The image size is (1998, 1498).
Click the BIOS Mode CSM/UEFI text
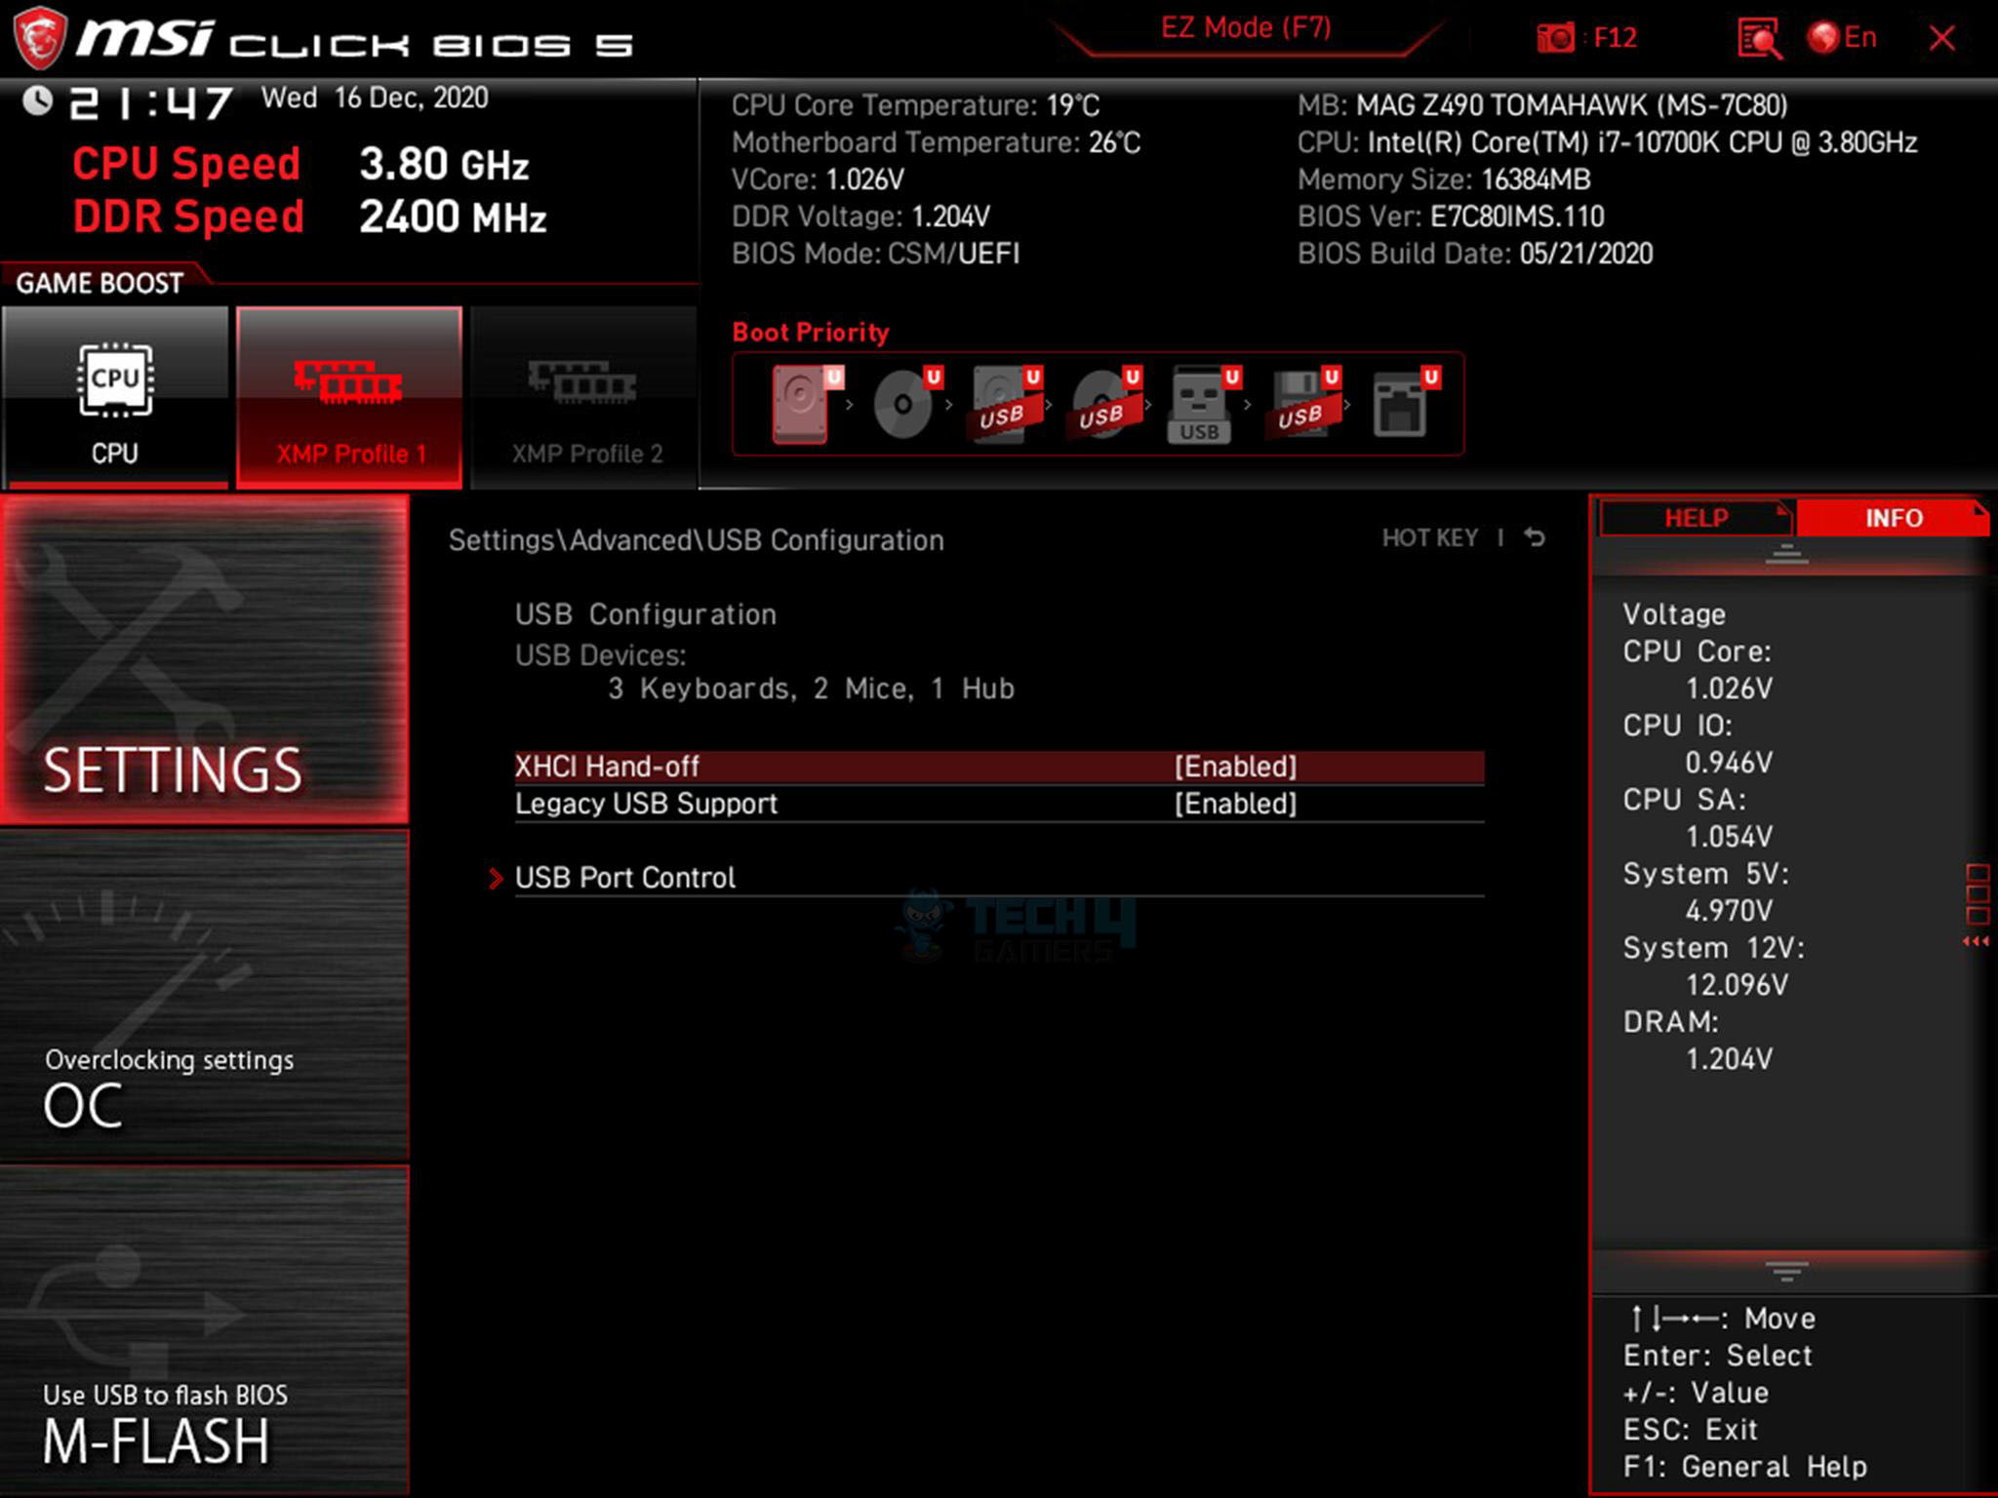[875, 254]
